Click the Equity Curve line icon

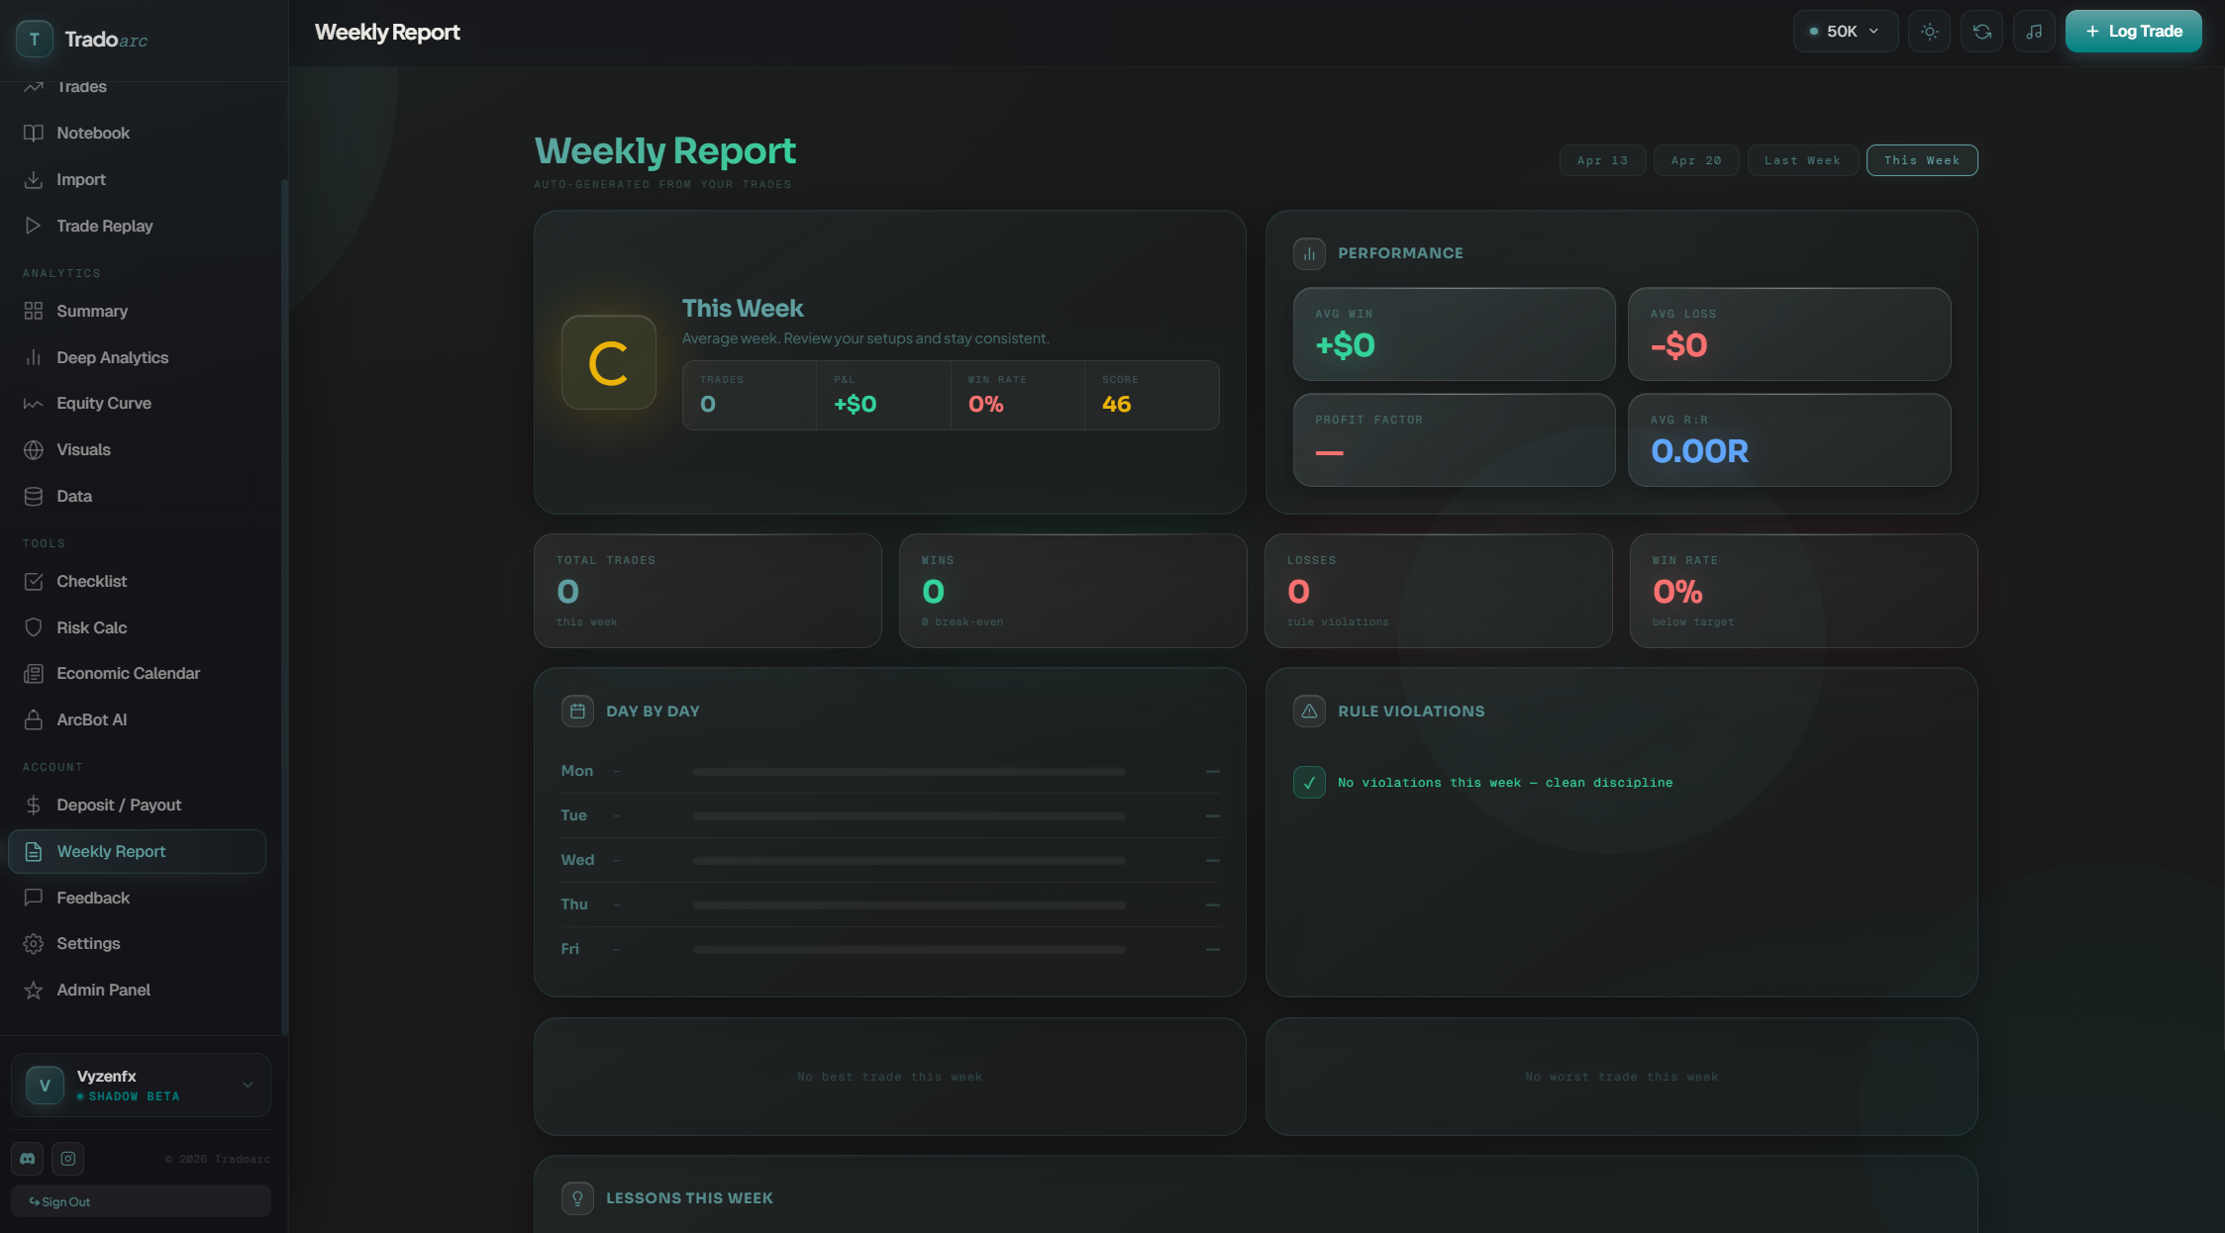click(x=34, y=403)
